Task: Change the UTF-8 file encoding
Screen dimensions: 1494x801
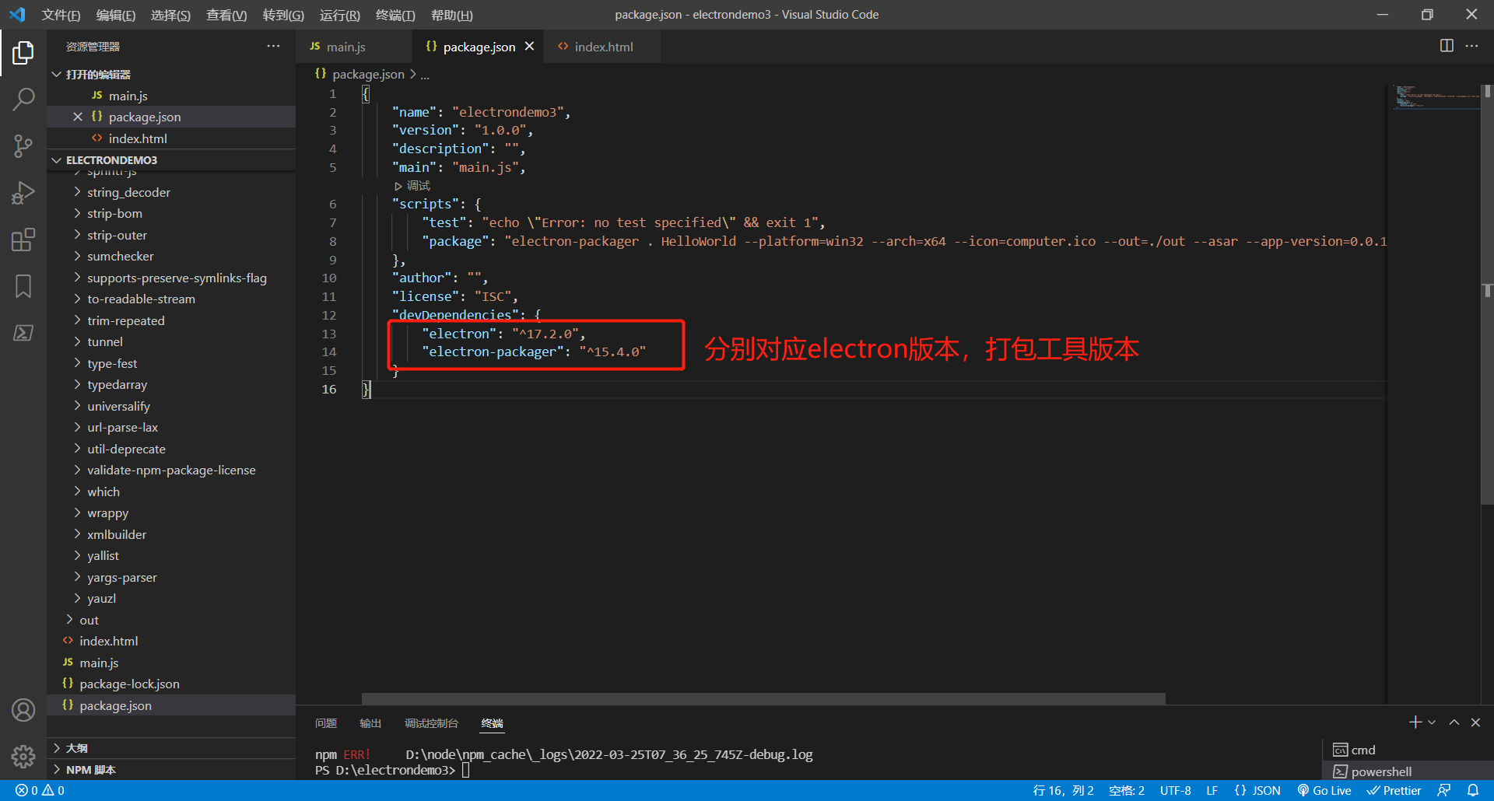Action: pyautogui.click(x=1175, y=790)
